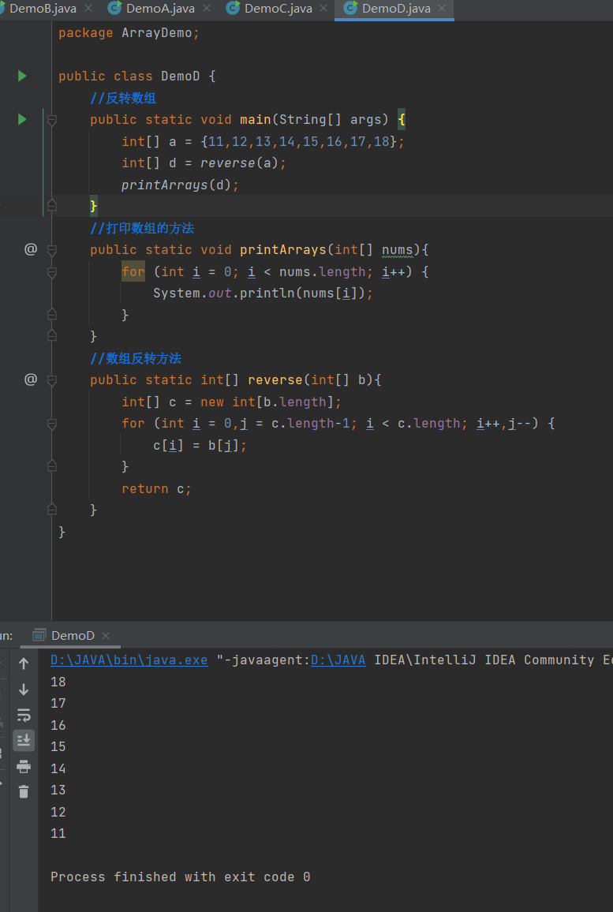613x912 pixels.
Task: Run the DemoD class from gutter
Action: (x=22, y=76)
